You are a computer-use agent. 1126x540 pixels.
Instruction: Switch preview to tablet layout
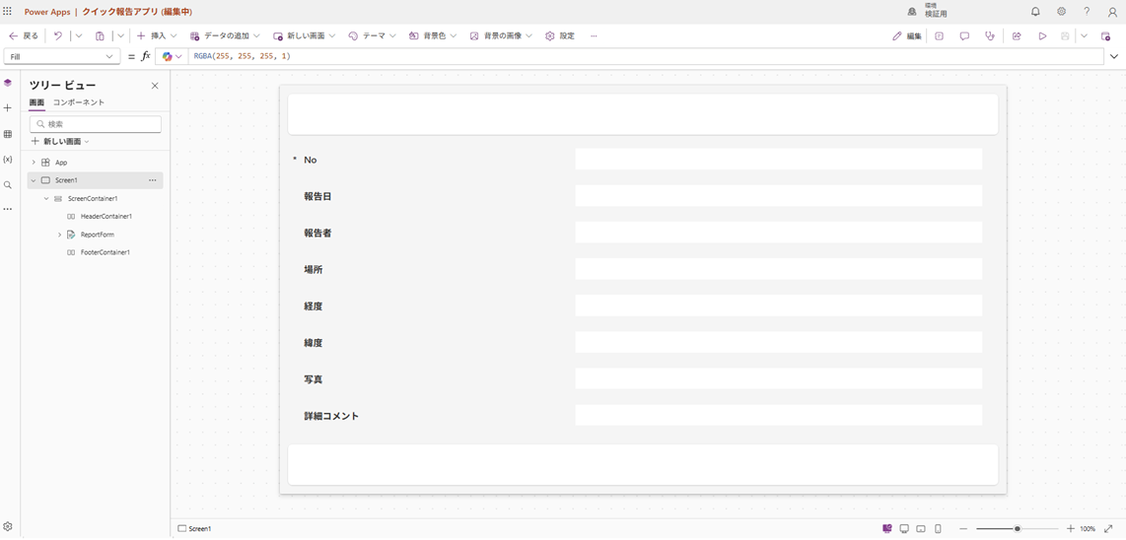[x=921, y=529]
